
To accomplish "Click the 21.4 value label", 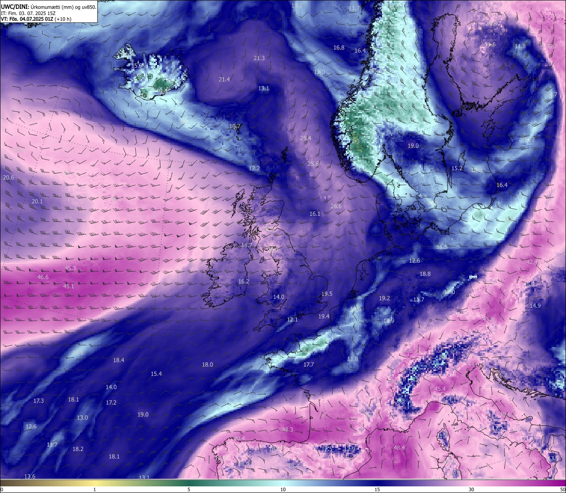I will pyautogui.click(x=224, y=80).
